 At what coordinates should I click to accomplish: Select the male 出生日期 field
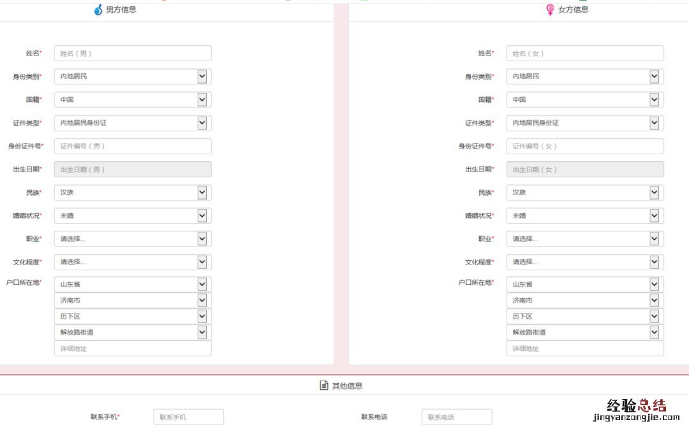pyautogui.click(x=132, y=169)
